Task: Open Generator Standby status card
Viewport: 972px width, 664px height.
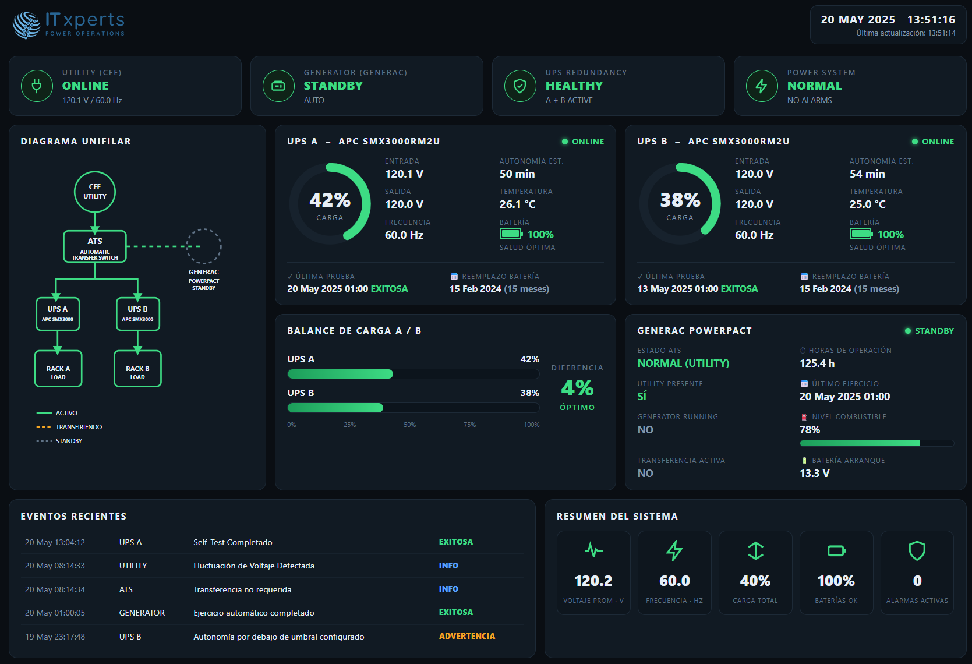Action: (x=367, y=86)
